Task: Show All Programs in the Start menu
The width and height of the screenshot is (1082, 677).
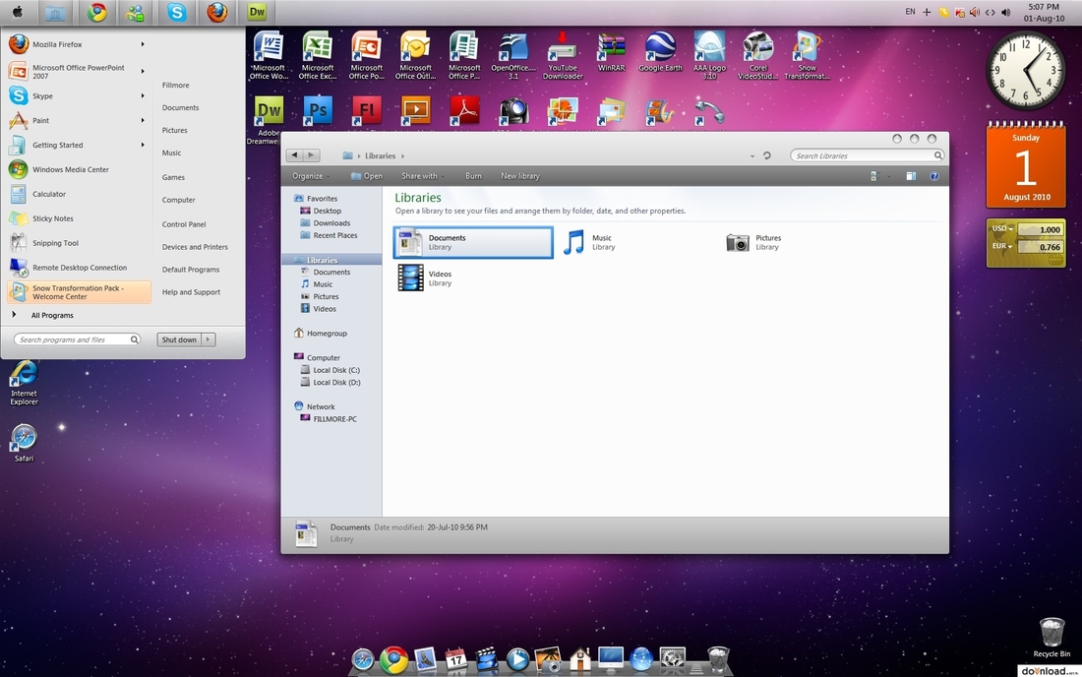Action: [x=52, y=316]
